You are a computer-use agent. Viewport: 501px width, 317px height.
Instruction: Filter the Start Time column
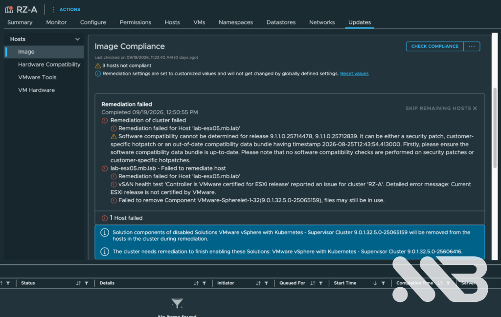click(383, 283)
